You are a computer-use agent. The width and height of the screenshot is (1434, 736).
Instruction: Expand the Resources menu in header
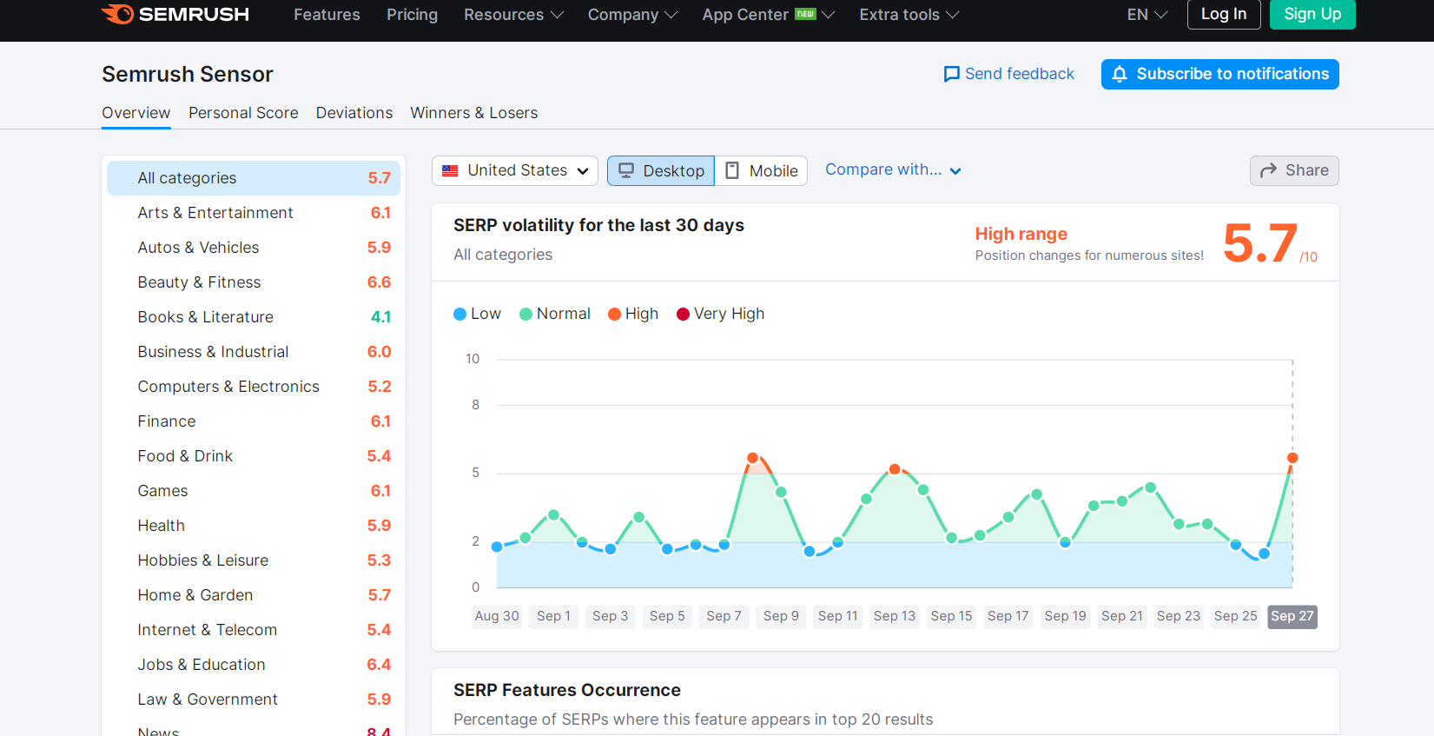tap(513, 15)
